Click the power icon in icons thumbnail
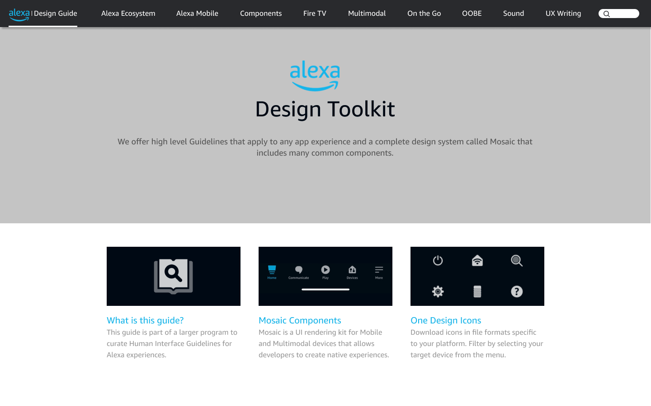Screen dimensions: 651x406 tap(438, 260)
